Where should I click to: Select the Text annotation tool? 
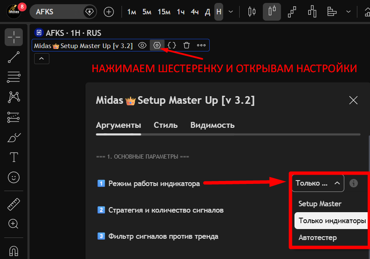[x=14, y=157]
